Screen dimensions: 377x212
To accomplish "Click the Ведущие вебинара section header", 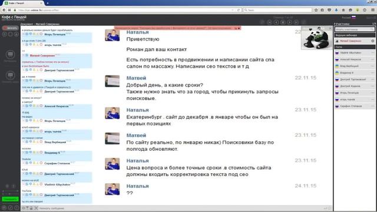I will point(355,35).
